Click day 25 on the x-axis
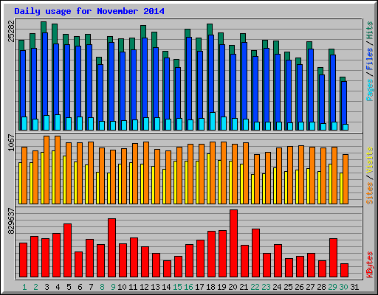This screenshot has width=378, height=295. 288,287
